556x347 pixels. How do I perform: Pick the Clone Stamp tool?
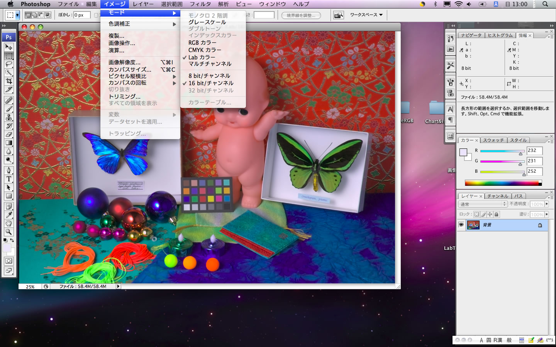click(x=8, y=117)
